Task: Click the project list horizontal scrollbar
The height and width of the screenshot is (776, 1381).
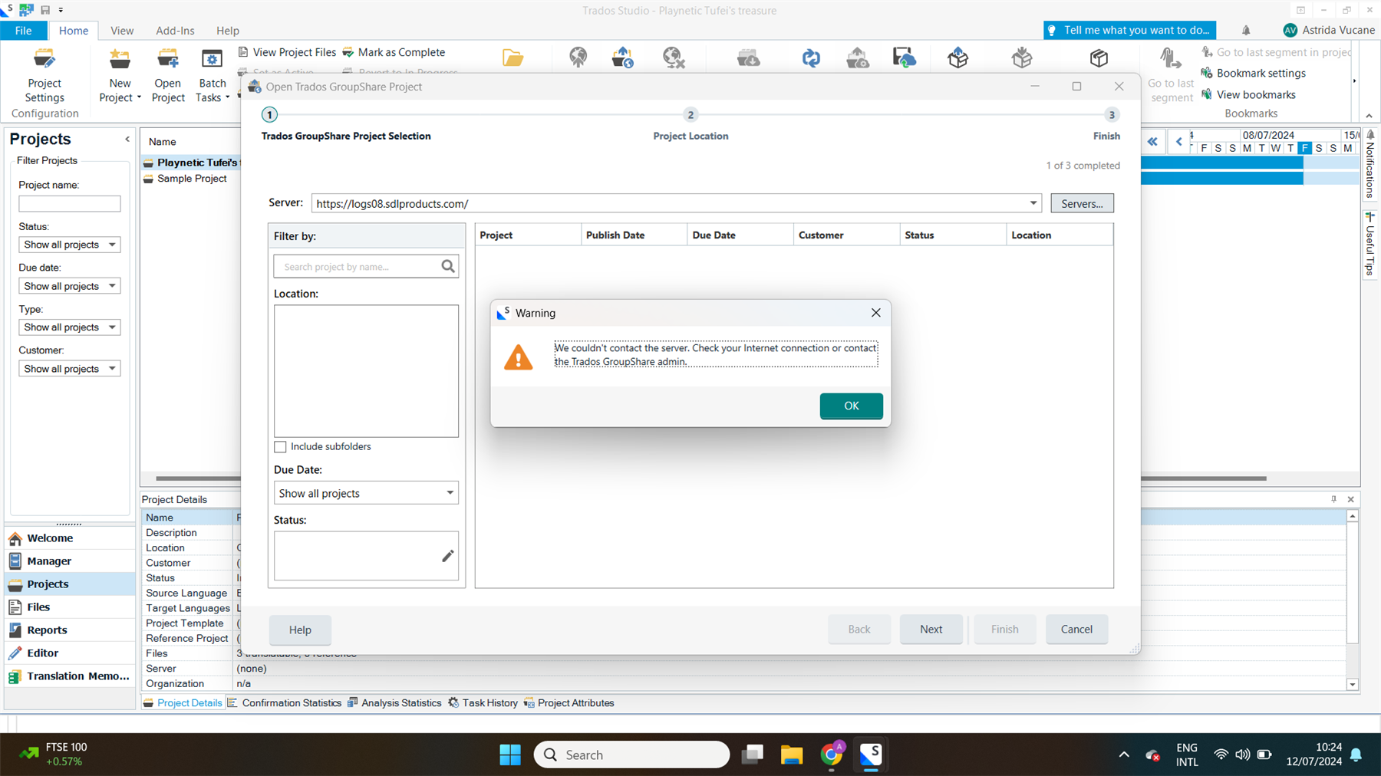Action: (x=198, y=478)
